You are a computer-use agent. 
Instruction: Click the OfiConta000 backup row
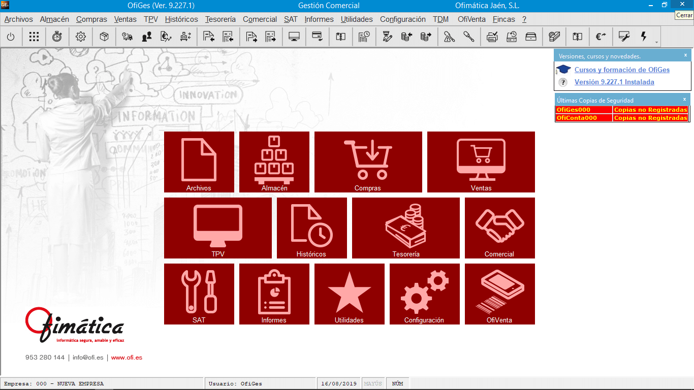click(x=621, y=118)
